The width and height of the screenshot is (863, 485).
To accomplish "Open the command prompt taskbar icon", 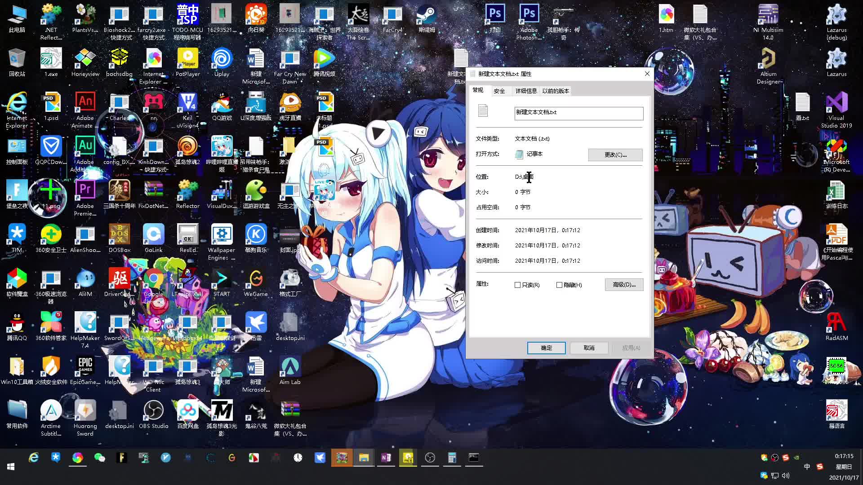I will tap(474, 458).
